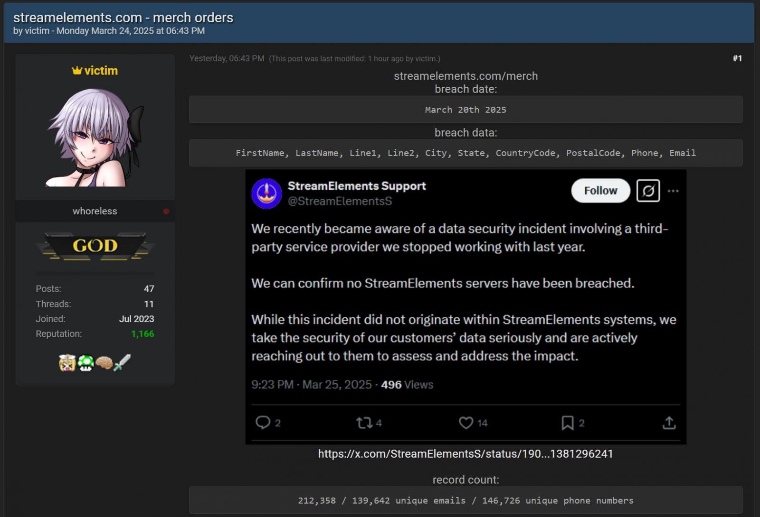The height and width of the screenshot is (517, 760).
Task: Open the x.com StreamElementsS status link
Action: (x=465, y=454)
